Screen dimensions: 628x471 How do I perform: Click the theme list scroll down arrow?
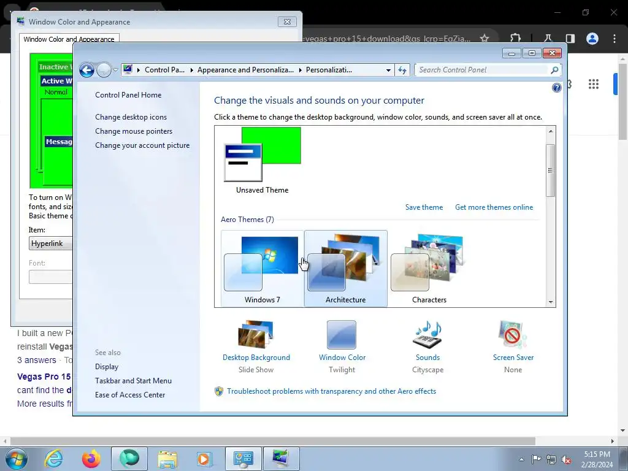point(551,302)
